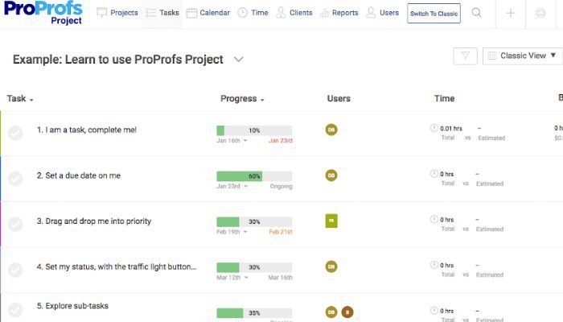Image resolution: width=563 pixels, height=322 pixels.
Task: Click the Time column header
Action: [x=444, y=98]
